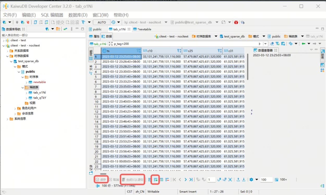Click the Writable status bar entry
The height and width of the screenshot is (195, 326).
click(153, 192)
